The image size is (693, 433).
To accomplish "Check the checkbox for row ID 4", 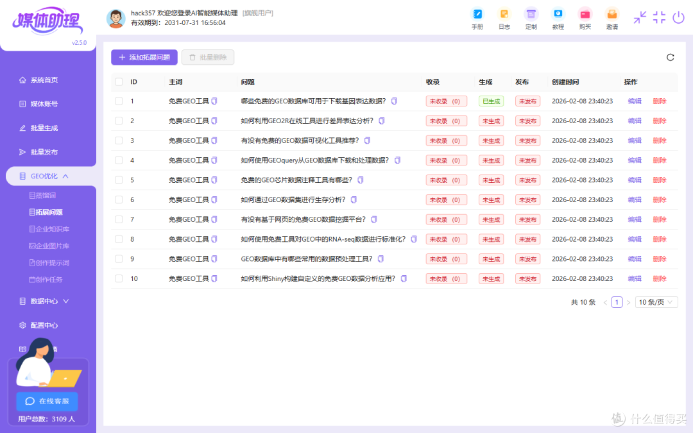I will (x=119, y=160).
